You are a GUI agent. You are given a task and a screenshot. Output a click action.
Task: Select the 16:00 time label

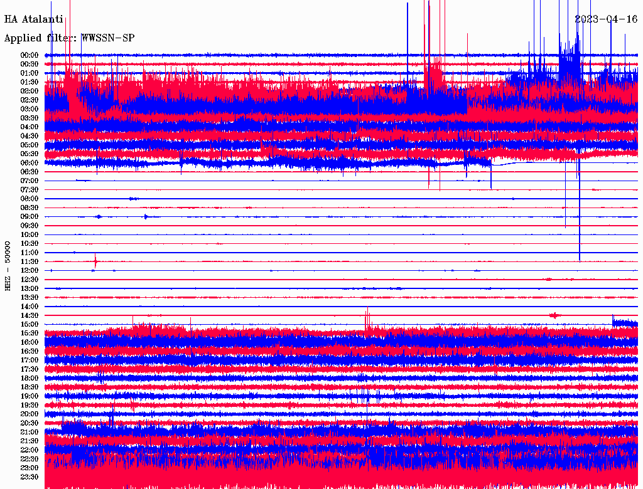[30, 342]
